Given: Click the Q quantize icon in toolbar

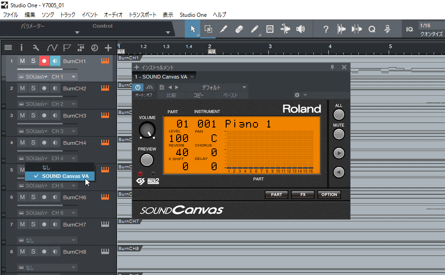Looking at the screenshot, I should coord(372,29).
